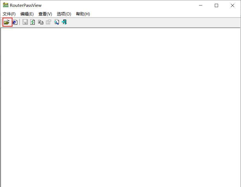Refresh the list with the green arrows icon
241x187 pixels.
point(33,22)
